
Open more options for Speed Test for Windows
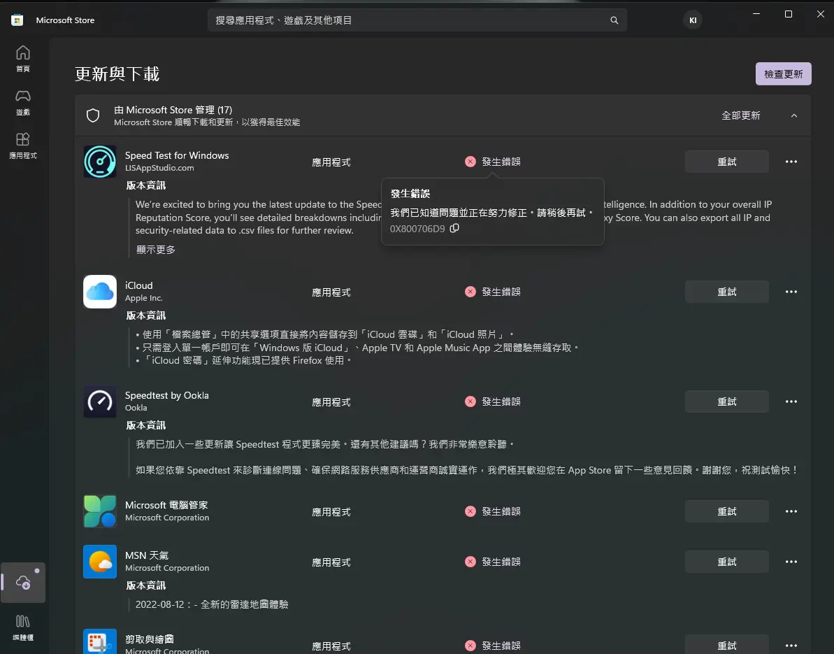click(791, 162)
